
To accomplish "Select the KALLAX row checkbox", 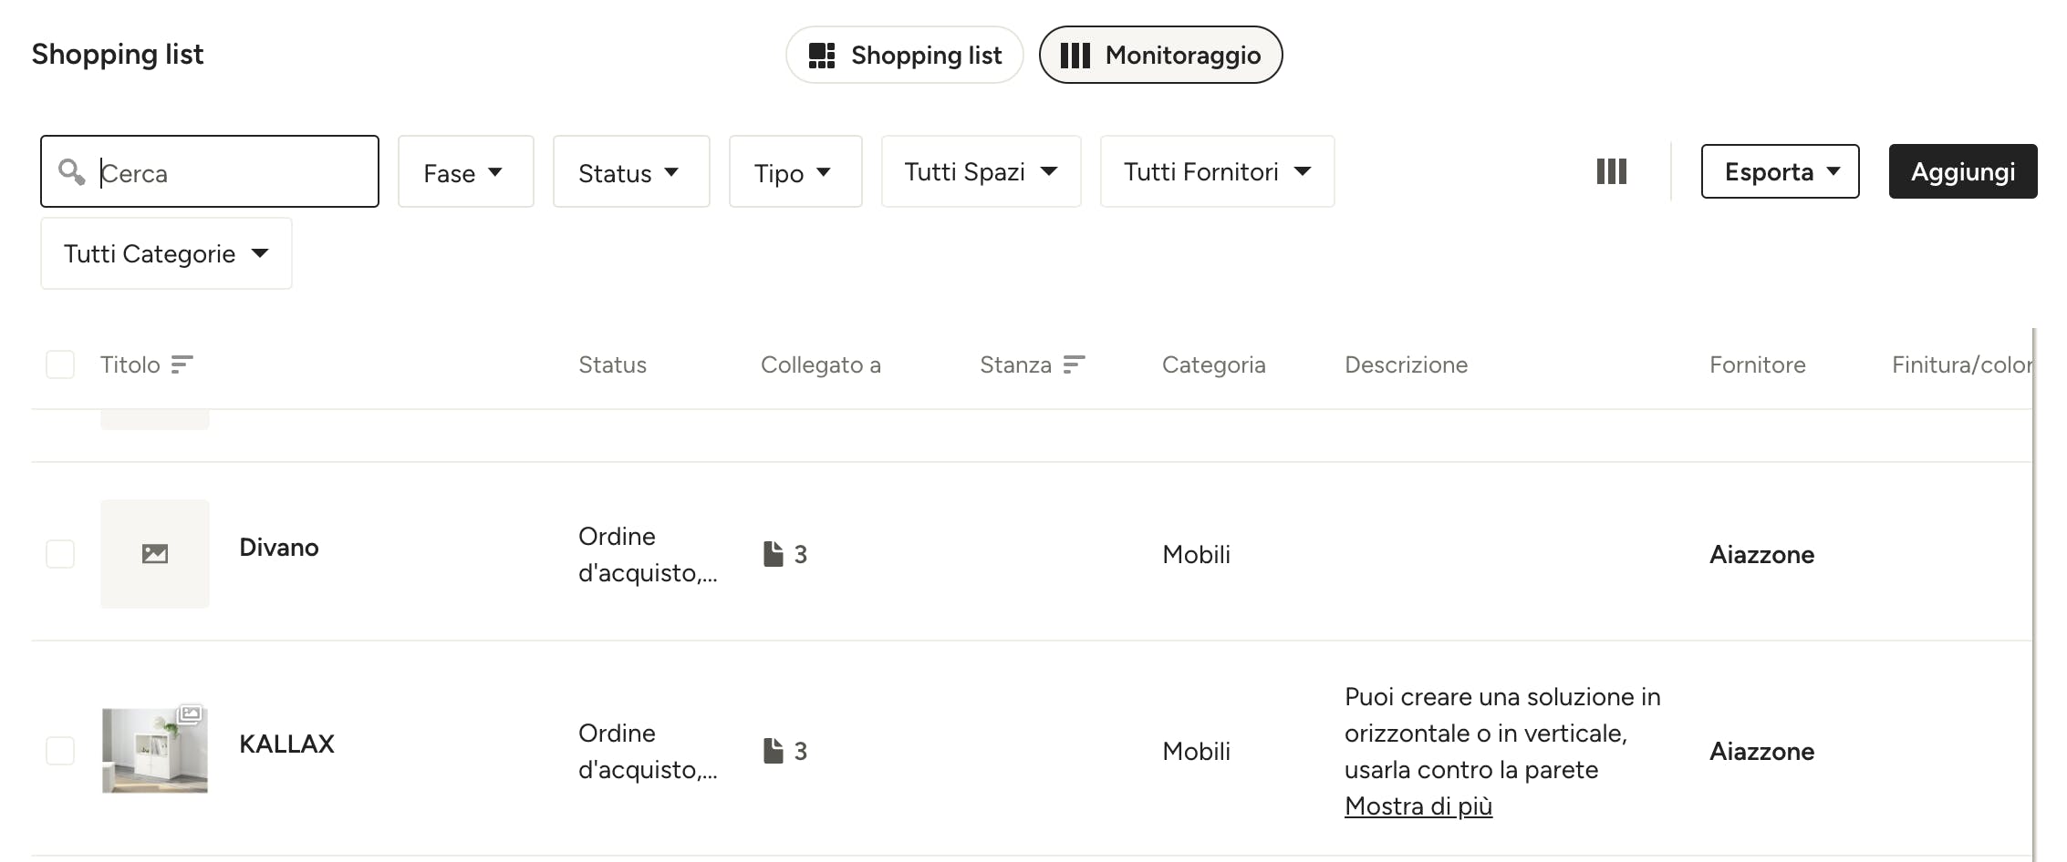I will tap(60, 751).
